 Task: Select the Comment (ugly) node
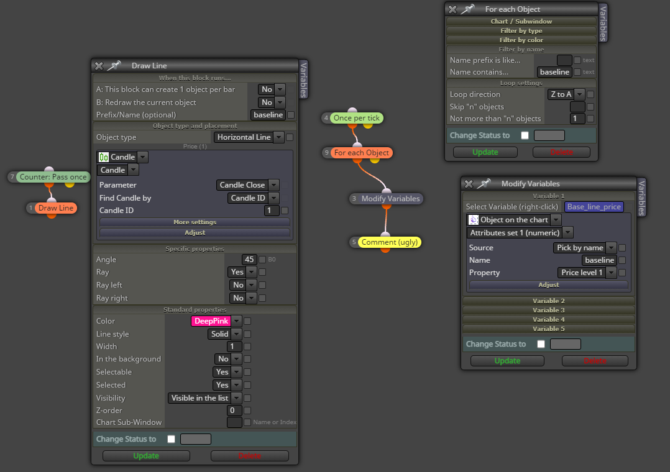(389, 242)
